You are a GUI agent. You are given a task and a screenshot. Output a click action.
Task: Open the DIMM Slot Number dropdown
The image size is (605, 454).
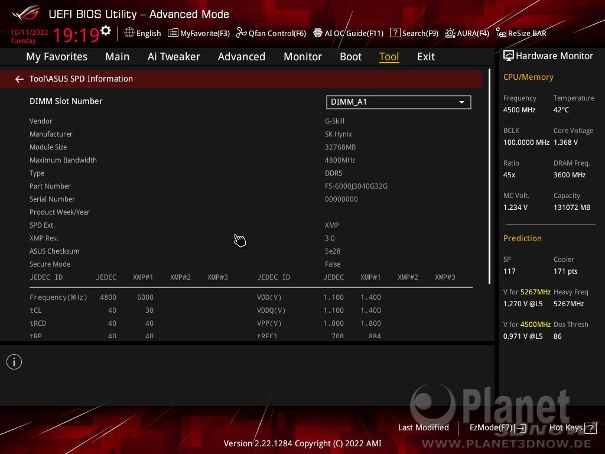(399, 102)
